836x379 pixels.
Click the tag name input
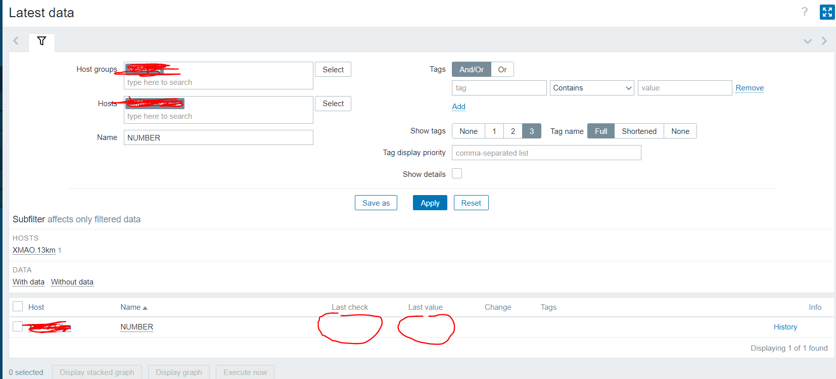click(x=499, y=88)
